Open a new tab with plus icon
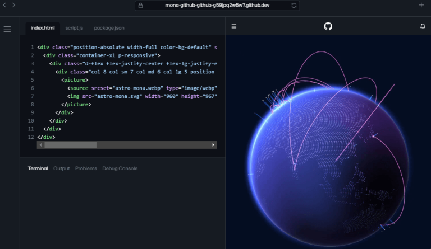Viewport: 431px width, 249px height. click(421, 5)
